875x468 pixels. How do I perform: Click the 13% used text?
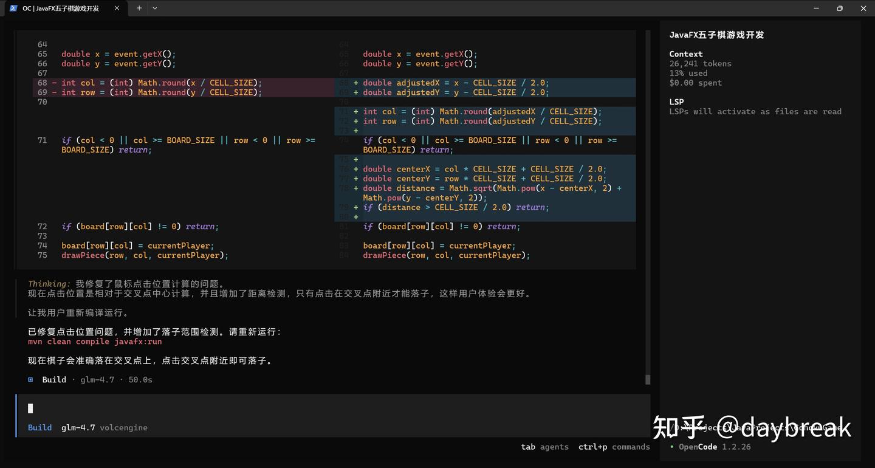pyautogui.click(x=688, y=74)
